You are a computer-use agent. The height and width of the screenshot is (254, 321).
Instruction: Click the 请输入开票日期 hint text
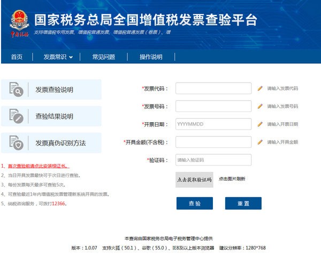tap(282, 124)
